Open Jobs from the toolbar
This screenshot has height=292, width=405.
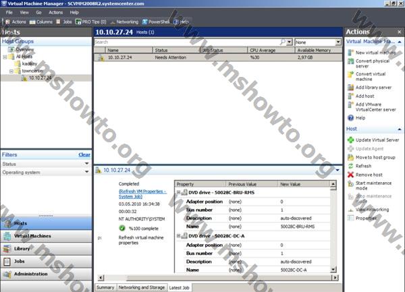pos(64,22)
